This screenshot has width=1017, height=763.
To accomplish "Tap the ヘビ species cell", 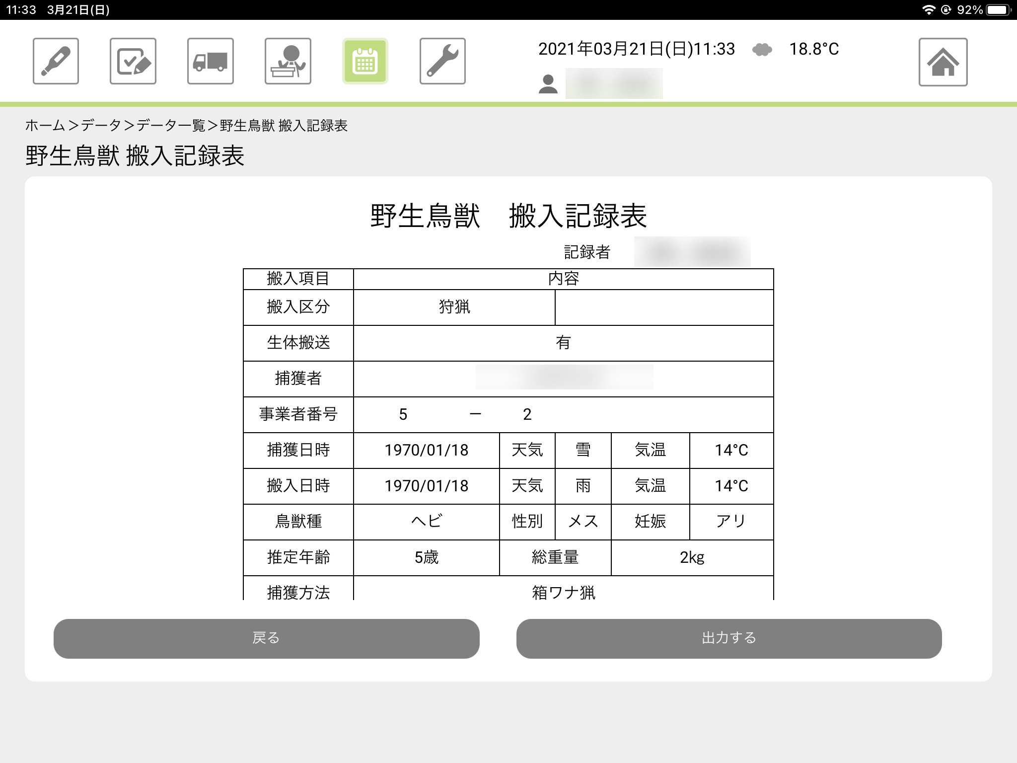I will coord(426,522).
